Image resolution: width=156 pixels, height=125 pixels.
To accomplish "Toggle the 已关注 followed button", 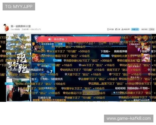I will 152,29.
